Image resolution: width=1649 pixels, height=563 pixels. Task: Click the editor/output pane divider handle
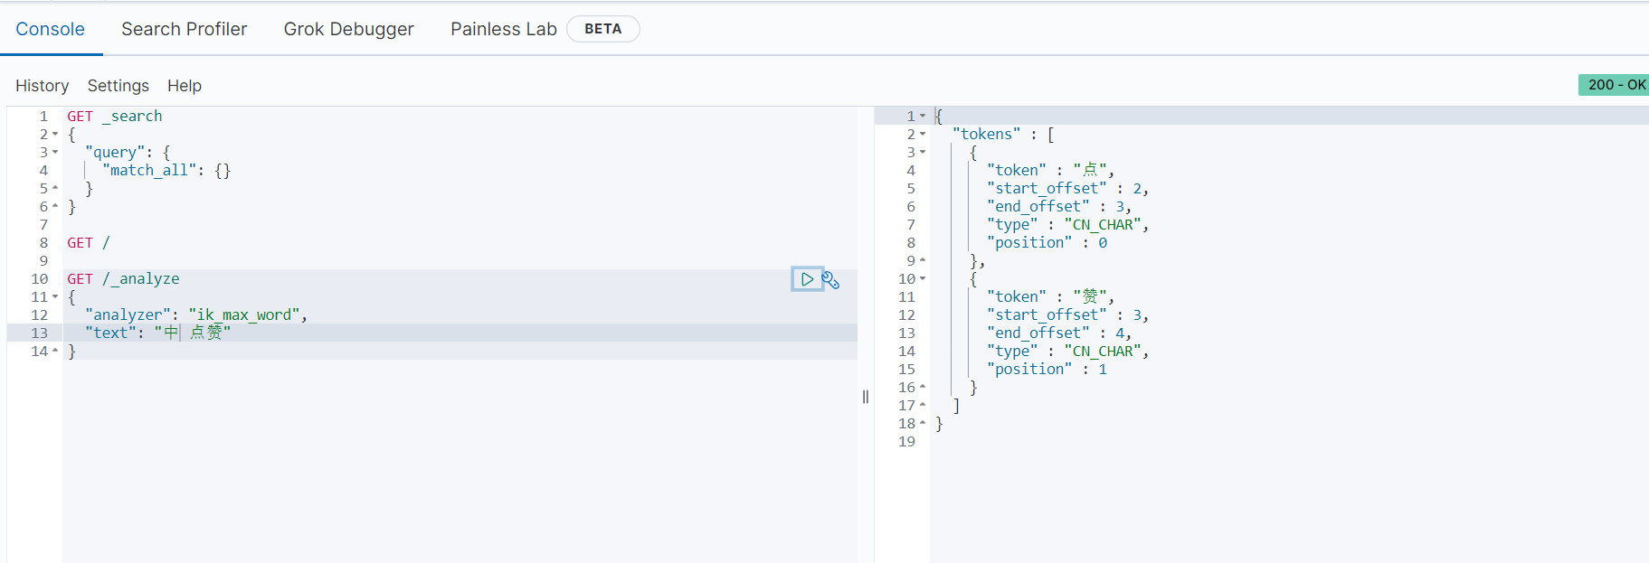pos(866,397)
